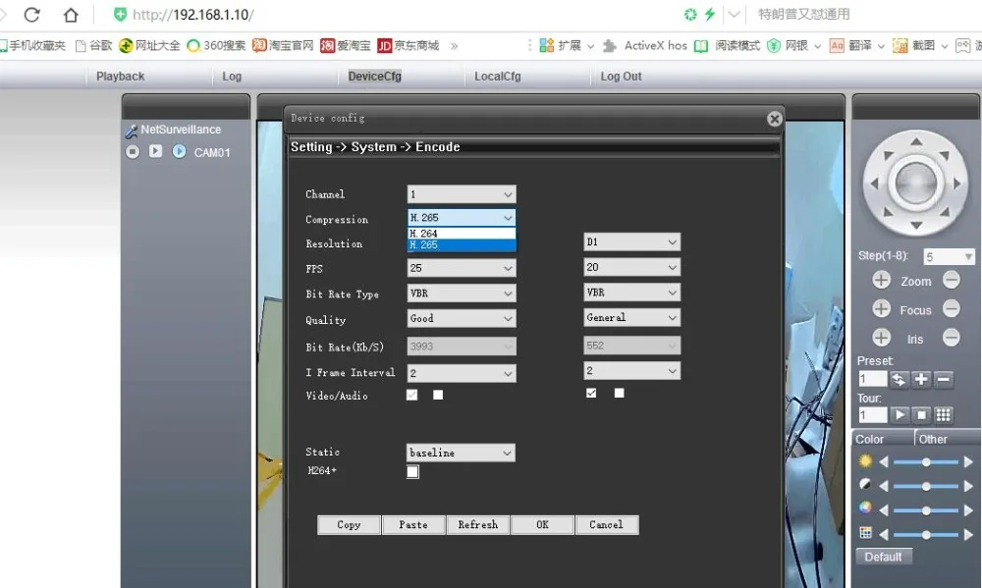This screenshot has width=982, height=588.
Task: Open the Static dropdown showing baseline
Action: pos(461,453)
